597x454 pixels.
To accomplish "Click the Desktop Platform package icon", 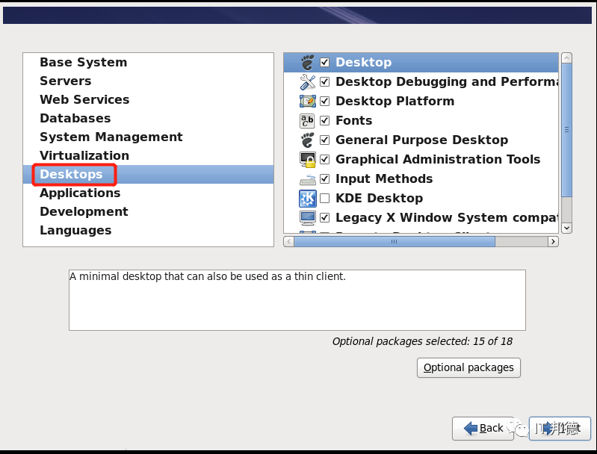I will tap(308, 101).
